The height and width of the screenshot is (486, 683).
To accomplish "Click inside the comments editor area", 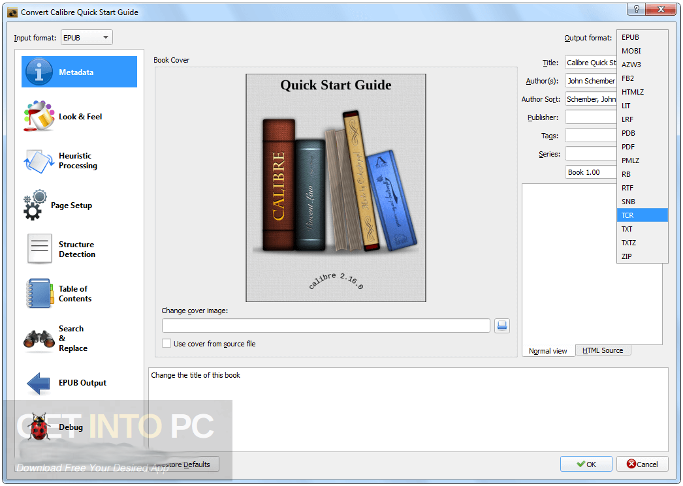I will click(x=592, y=264).
